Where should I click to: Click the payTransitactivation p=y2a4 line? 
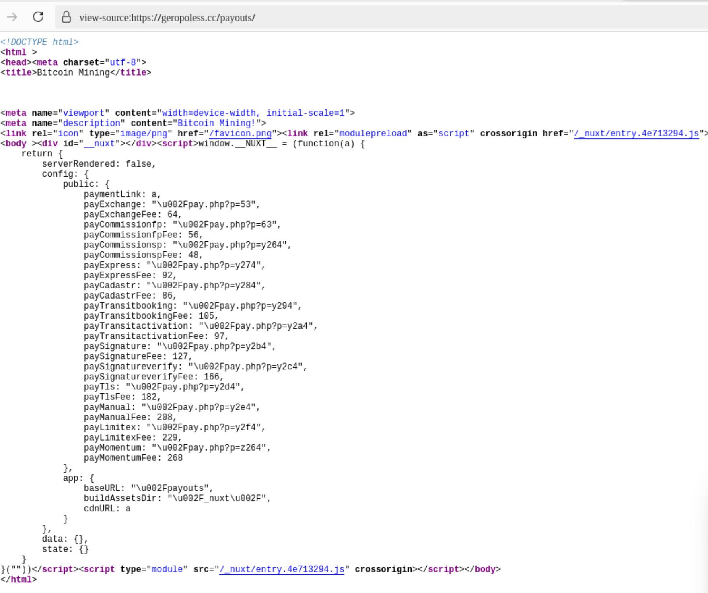(201, 326)
